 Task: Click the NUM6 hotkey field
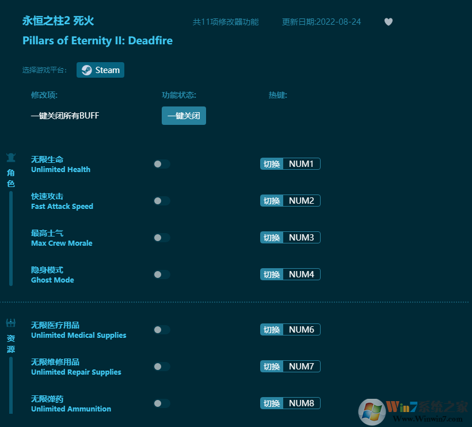(x=302, y=330)
